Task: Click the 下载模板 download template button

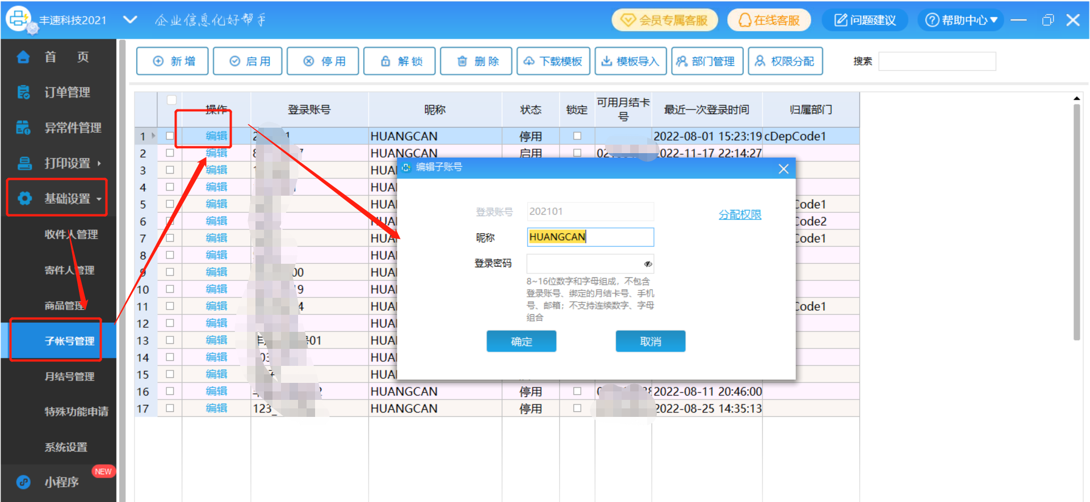Action: click(x=554, y=61)
